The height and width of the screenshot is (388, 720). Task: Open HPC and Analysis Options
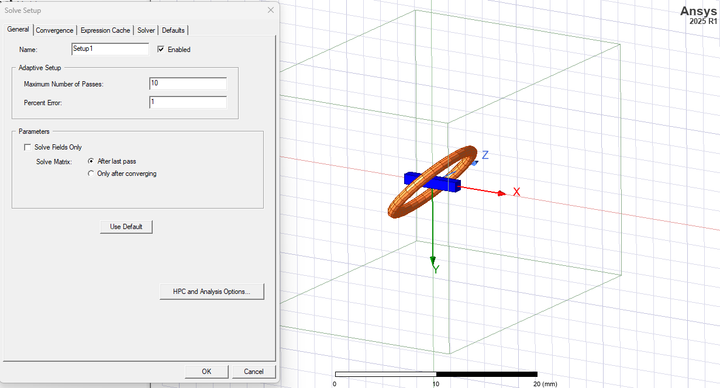click(x=212, y=291)
